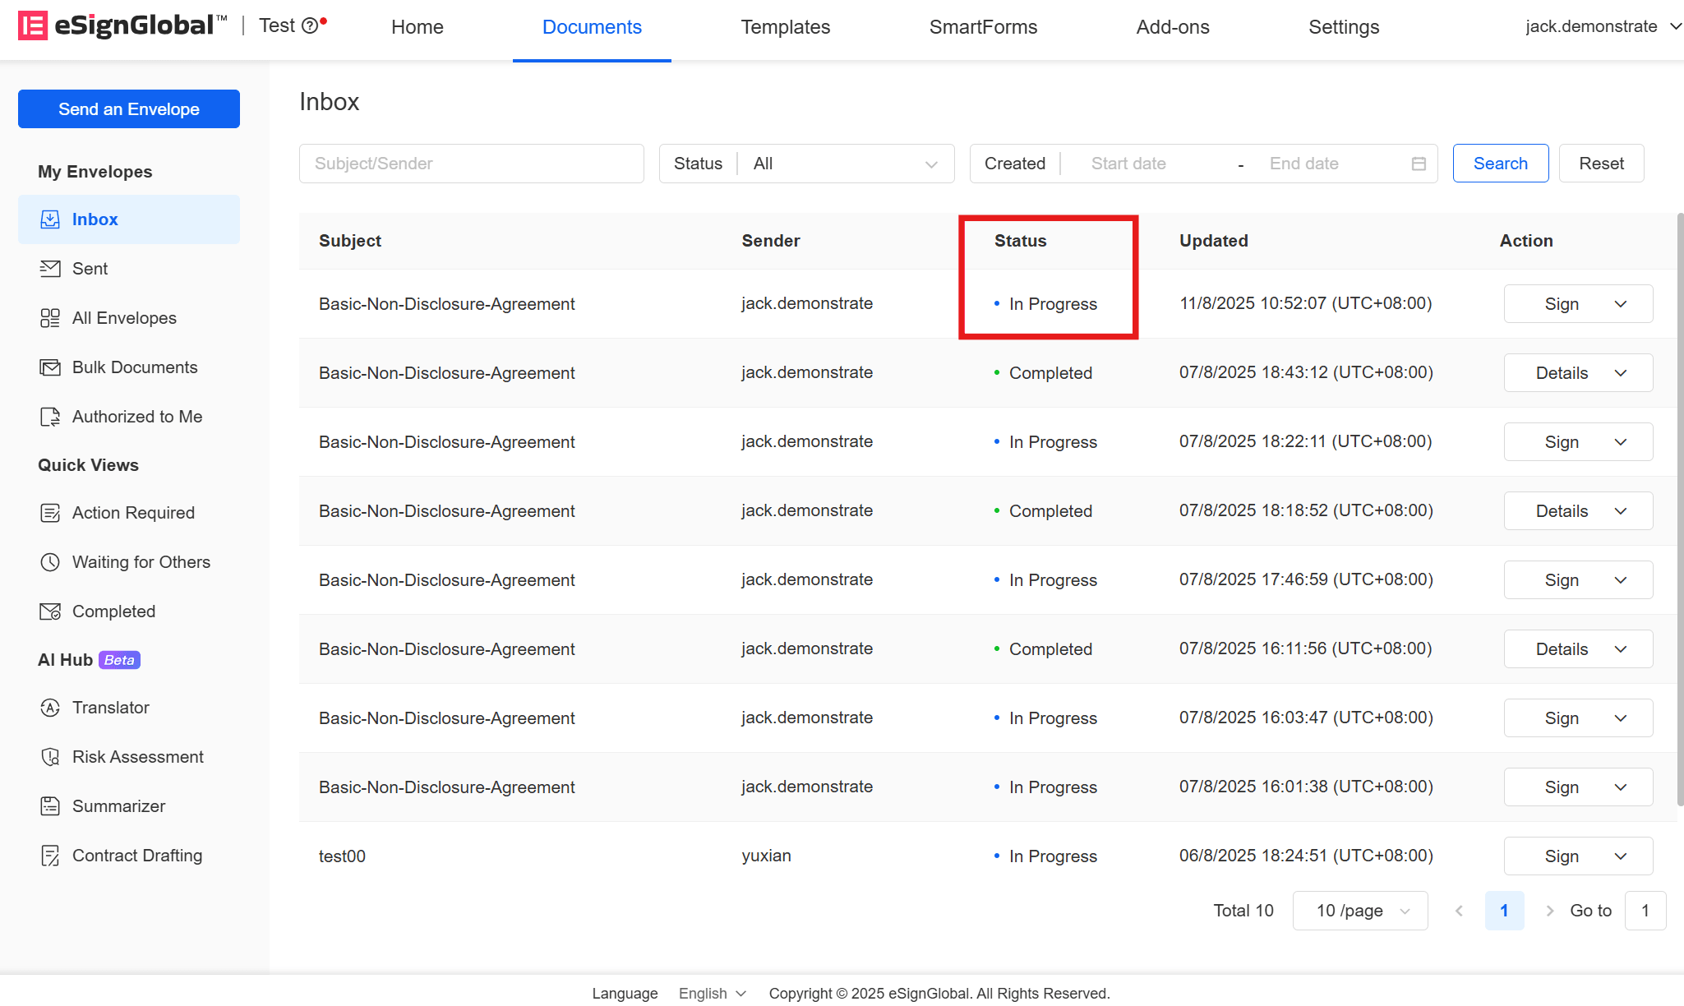Image resolution: width=1684 pixels, height=1006 pixels.
Task: Click the help question mark beside Test
Action: (310, 26)
